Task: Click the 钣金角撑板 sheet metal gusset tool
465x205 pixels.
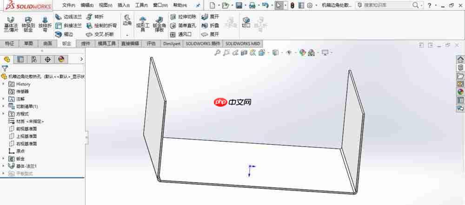Action: click(159, 24)
